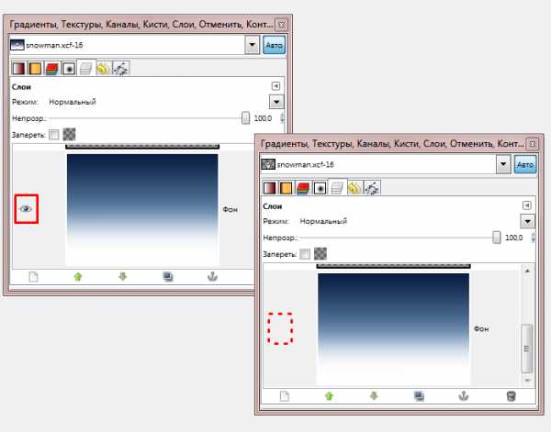Duplicate layer in front window
Viewport: 551px width, 432px height.
click(419, 396)
